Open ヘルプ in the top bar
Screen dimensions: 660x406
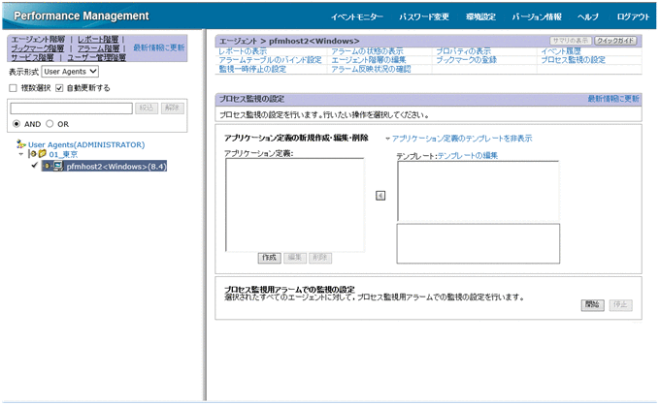588,16
